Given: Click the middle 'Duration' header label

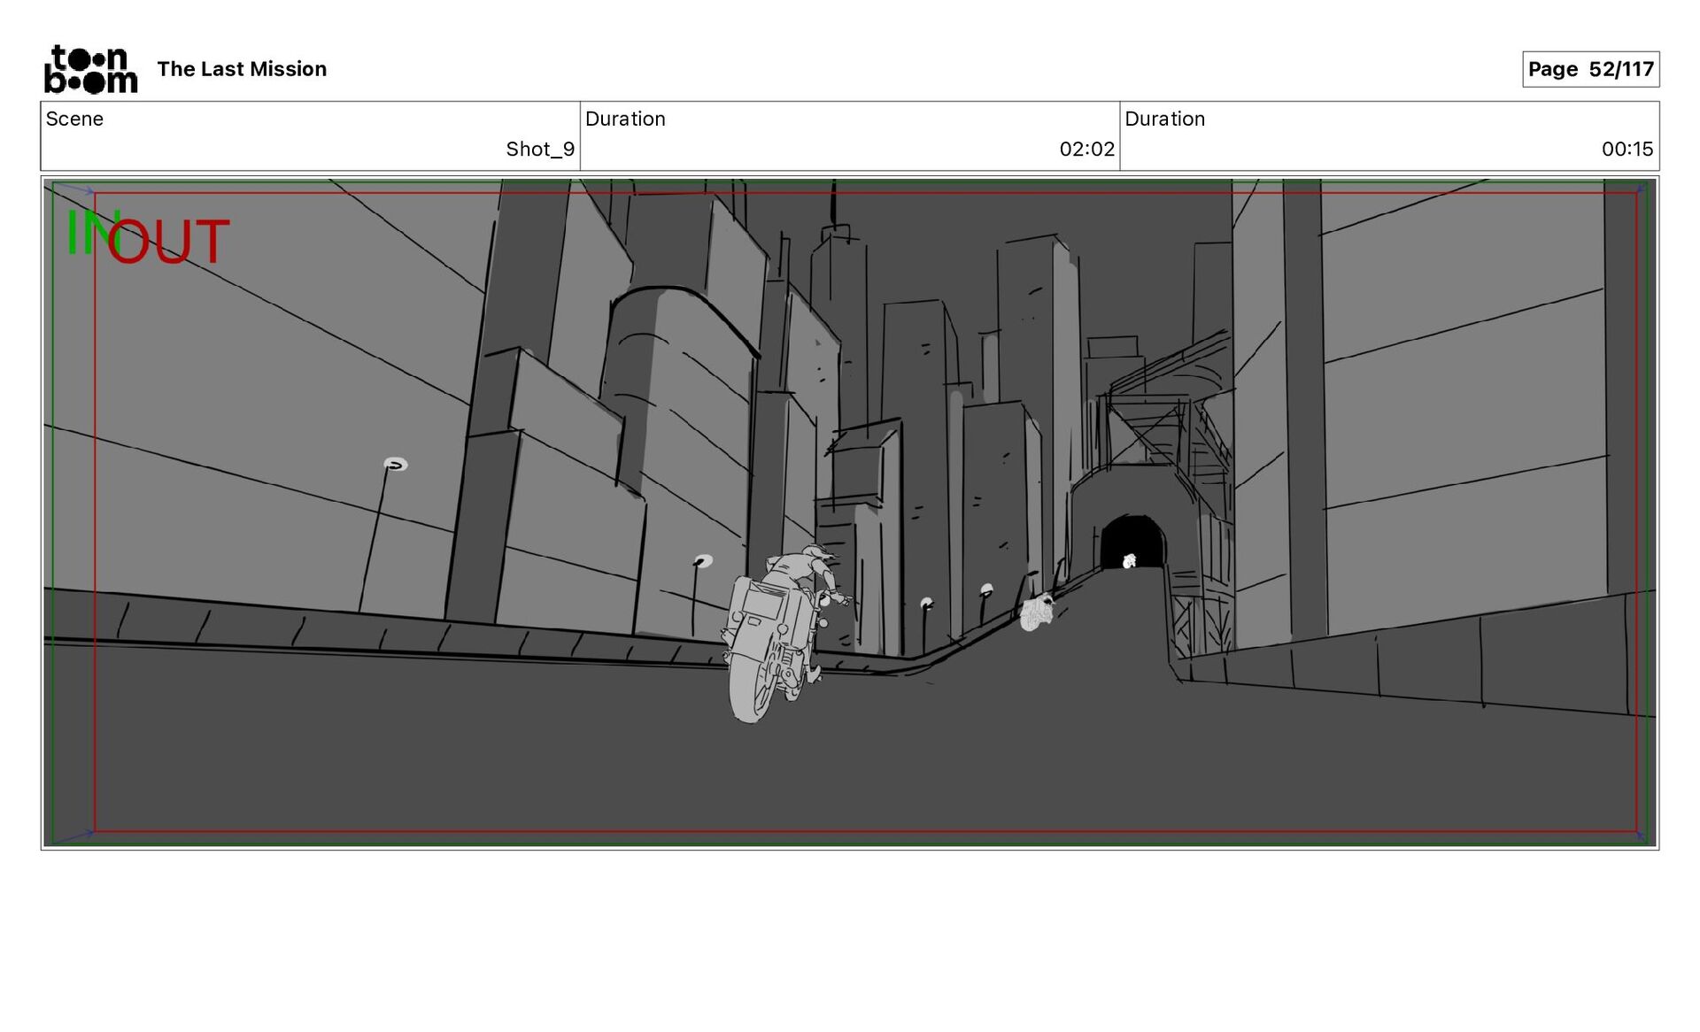Looking at the screenshot, I should coord(625,119).
